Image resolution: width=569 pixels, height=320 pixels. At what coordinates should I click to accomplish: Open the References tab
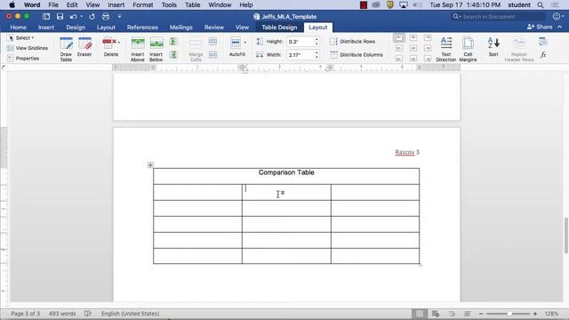[142, 28]
